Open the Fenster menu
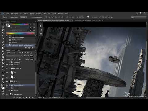 60,14
